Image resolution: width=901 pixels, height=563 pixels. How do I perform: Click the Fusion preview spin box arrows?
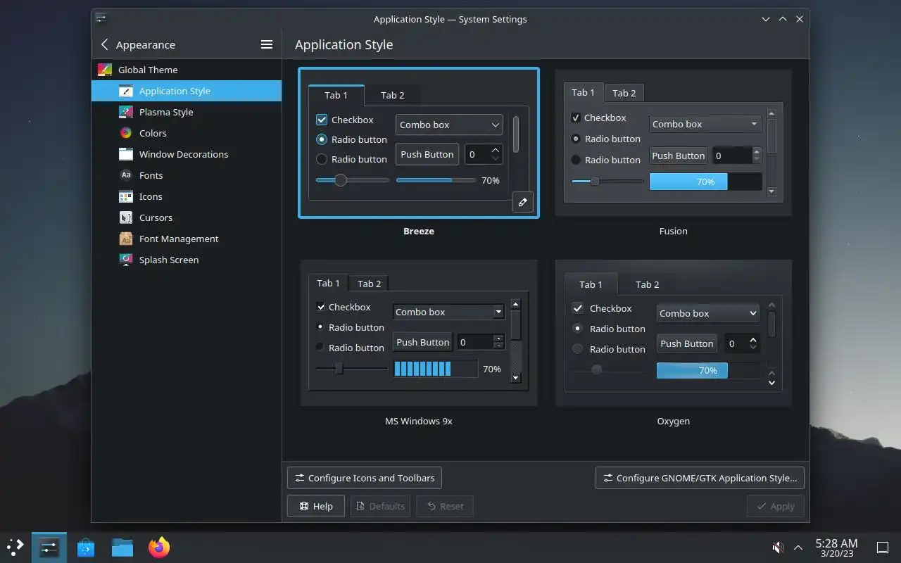pos(757,156)
